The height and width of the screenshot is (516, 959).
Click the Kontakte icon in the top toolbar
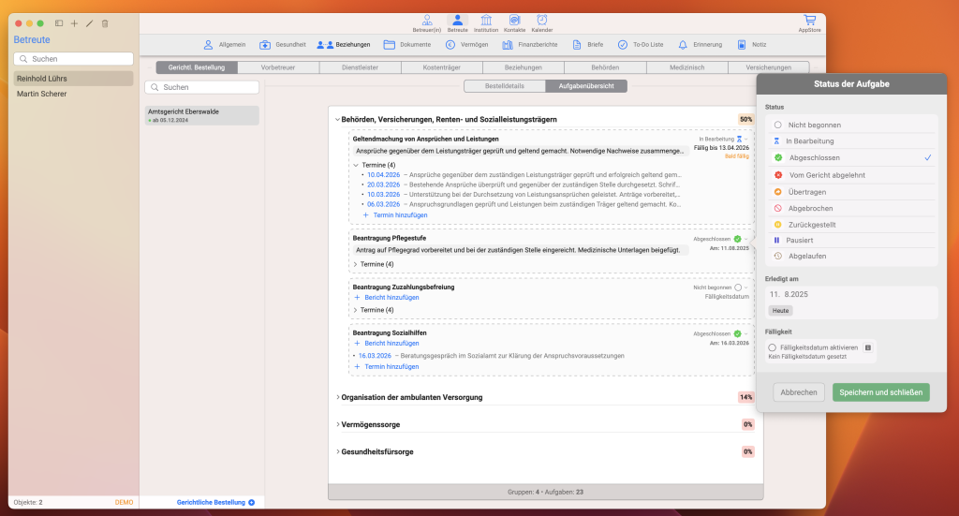pos(514,22)
